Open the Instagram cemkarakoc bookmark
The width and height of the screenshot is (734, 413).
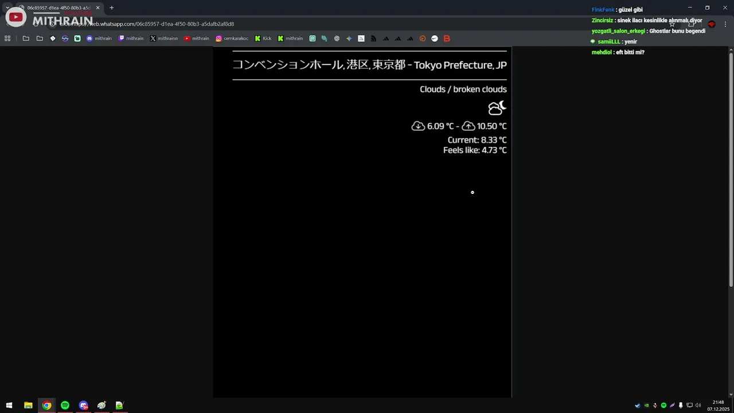232,38
